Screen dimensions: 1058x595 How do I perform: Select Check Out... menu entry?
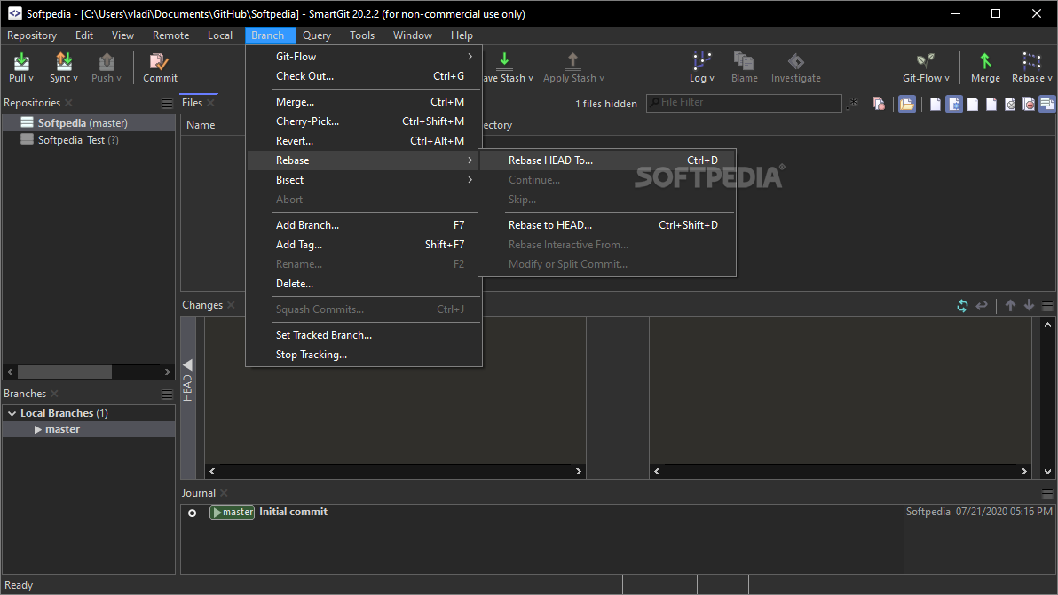tap(365, 76)
